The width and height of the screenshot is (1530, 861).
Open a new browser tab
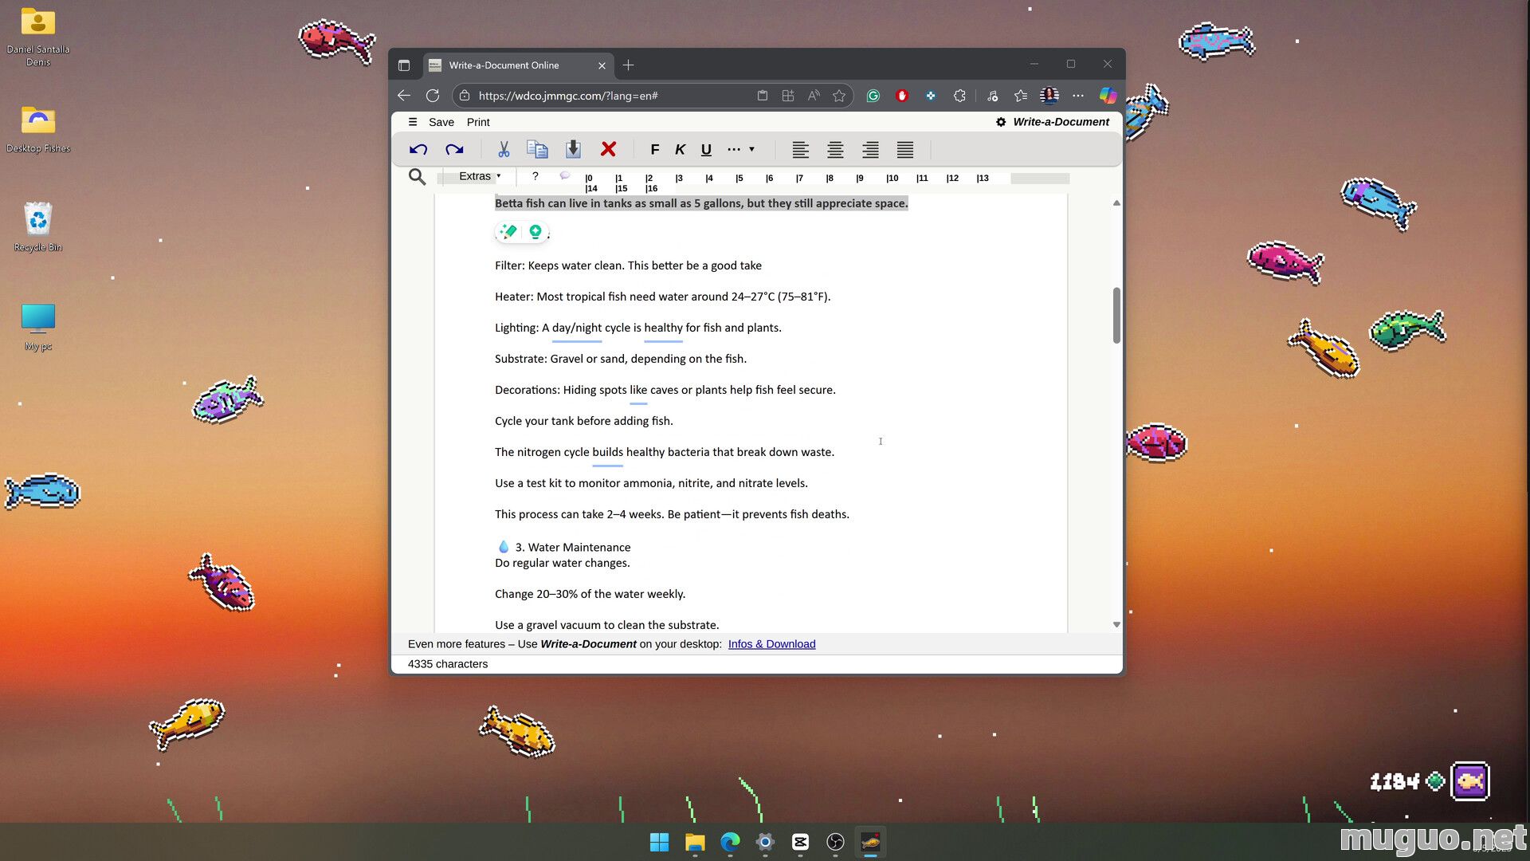(629, 65)
